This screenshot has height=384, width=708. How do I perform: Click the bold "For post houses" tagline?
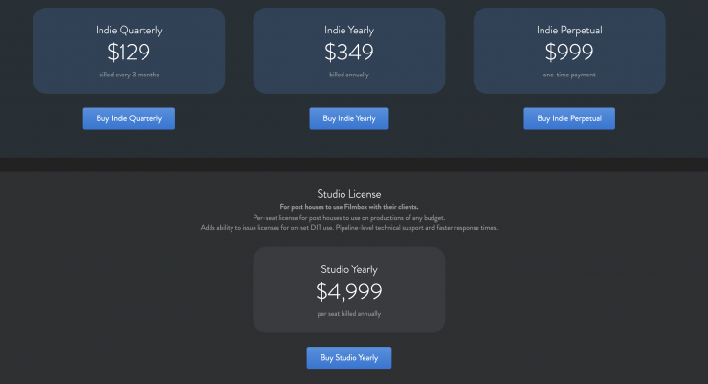[349, 207]
